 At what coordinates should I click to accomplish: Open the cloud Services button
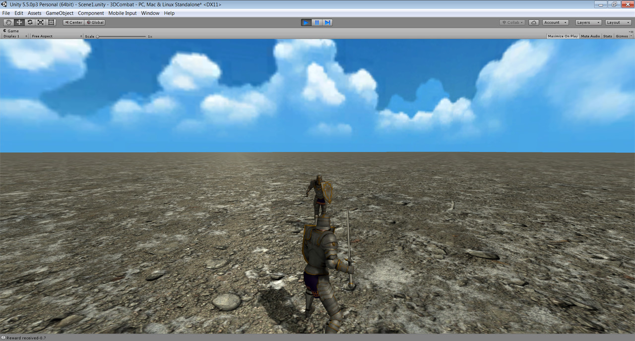coord(534,22)
